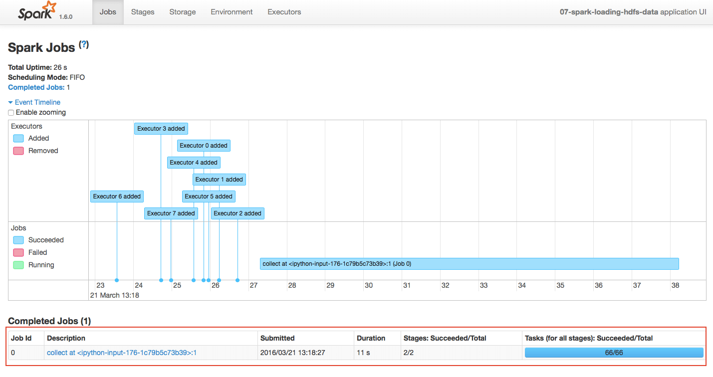Click the Completed Jobs (1) heading
The height and width of the screenshot is (377, 713).
click(49, 321)
